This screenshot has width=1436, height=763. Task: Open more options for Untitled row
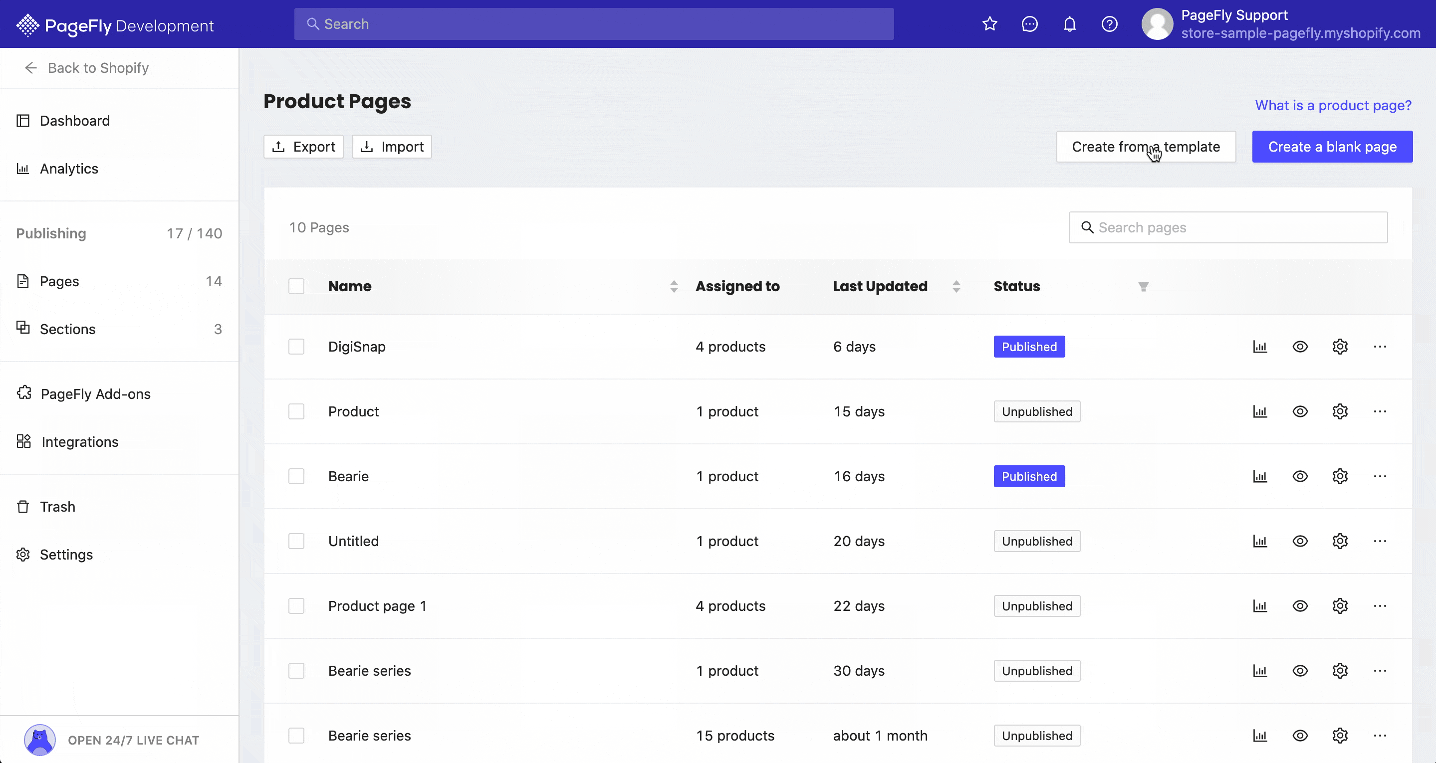point(1380,541)
